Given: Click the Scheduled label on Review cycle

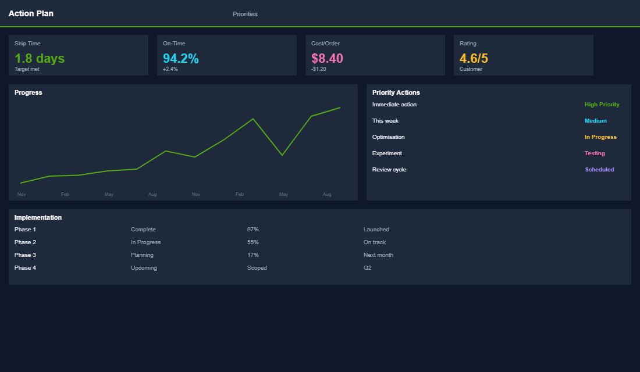Looking at the screenshot, I should tap(599, 169).
